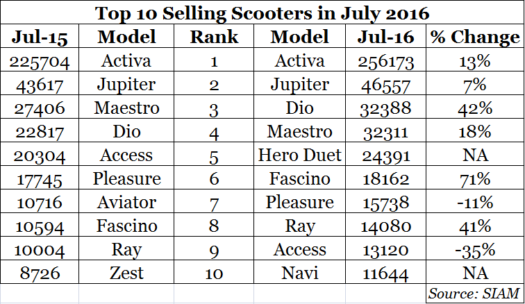This screenshot has height=304, width=525.
Task: Select the Navi model cell
Action: (299, 273)
